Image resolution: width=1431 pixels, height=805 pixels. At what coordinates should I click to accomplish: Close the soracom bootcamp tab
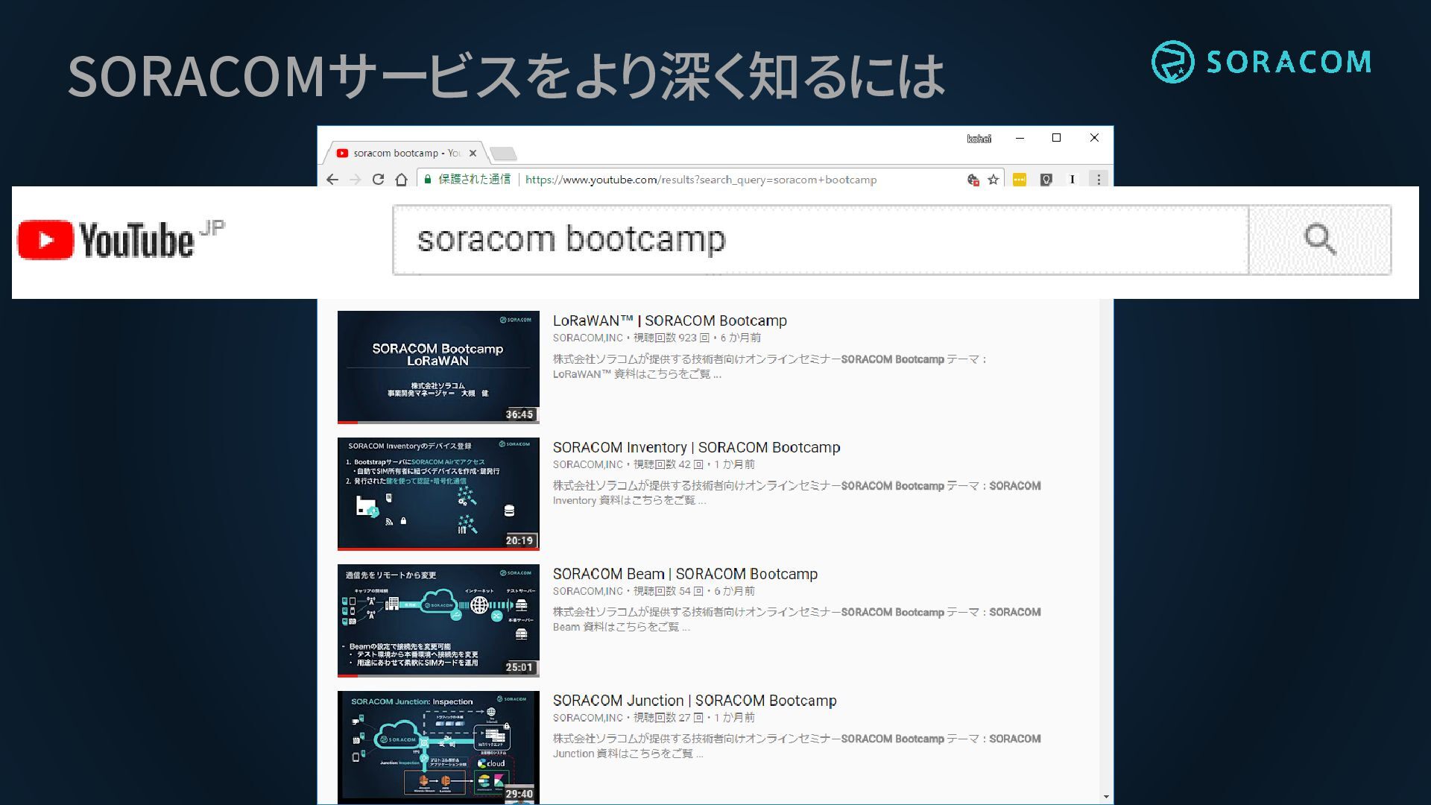coord(473,154)
